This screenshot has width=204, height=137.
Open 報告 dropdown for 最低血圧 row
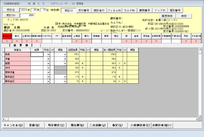pos(65,81)
